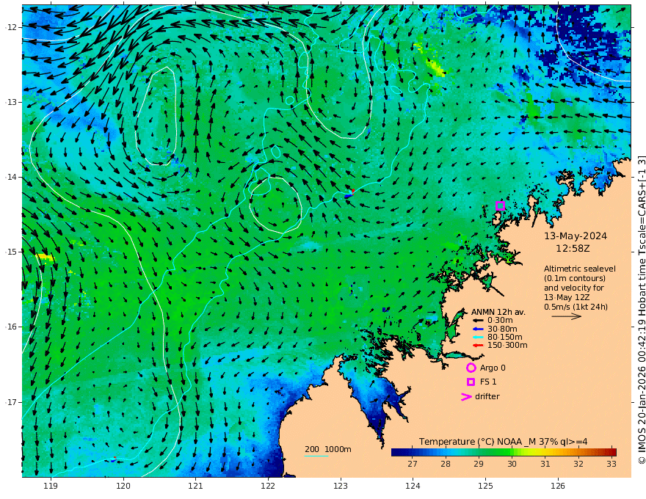This screenshot has height=499, width=646.
Task: Click the magenta FS square marker near coast
Action: (x=500, y=206)
